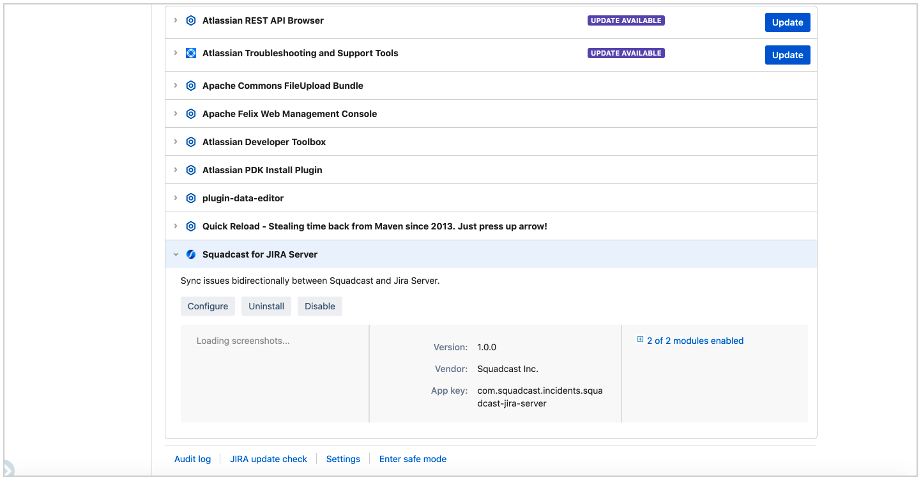Select the Atlassian Developer Toolbox title
921x480 pixels.
click(264, 142)
